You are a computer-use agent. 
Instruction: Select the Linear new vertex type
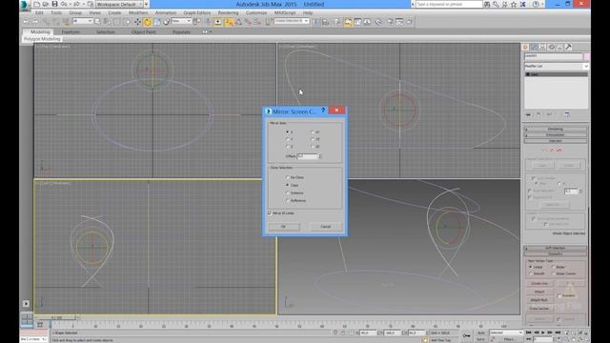531,267
